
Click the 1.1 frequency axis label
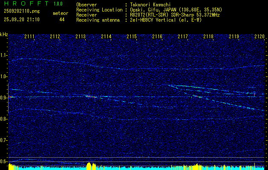pos(3,55)
